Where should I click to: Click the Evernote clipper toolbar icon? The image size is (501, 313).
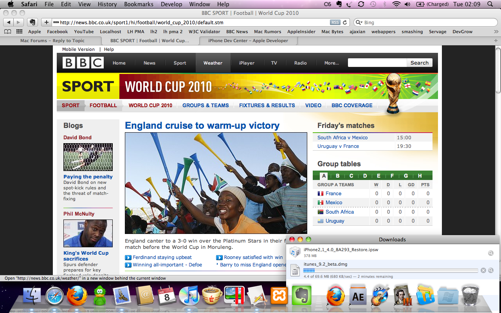point(32,22)
